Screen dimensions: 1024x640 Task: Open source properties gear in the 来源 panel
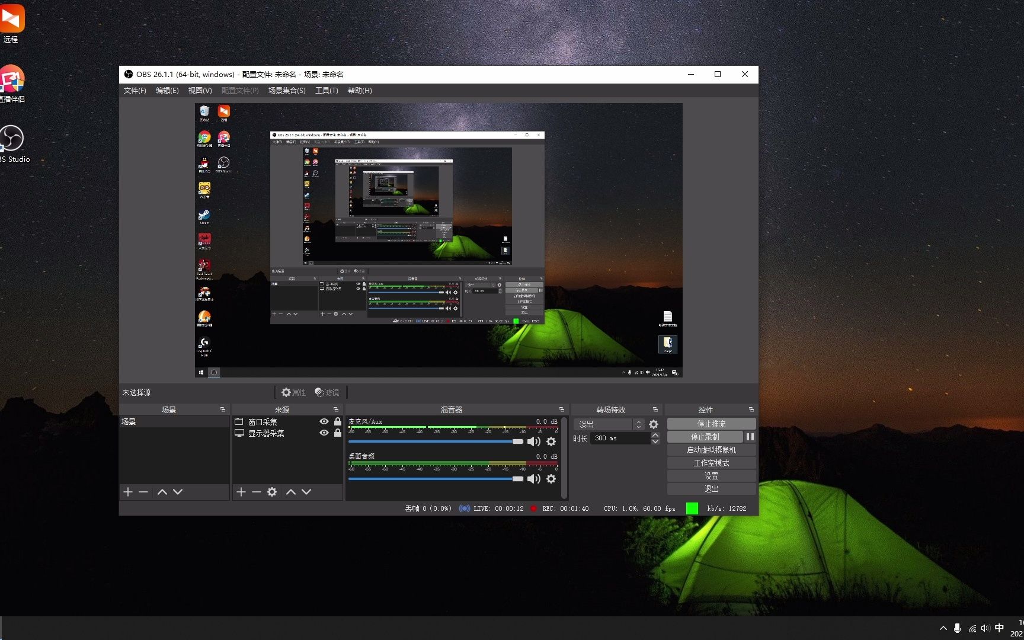(272, 492)
